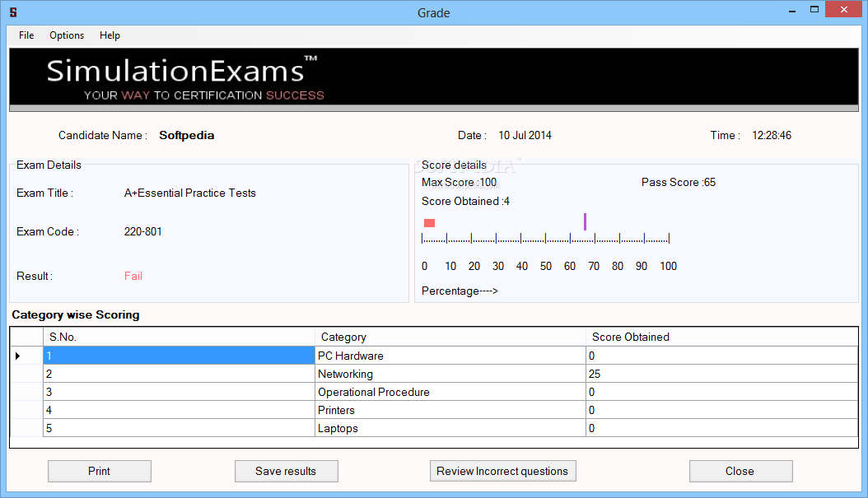
Task: Click the Score Obtained column header
Action: pyautogui.click(x=722, y=337)
